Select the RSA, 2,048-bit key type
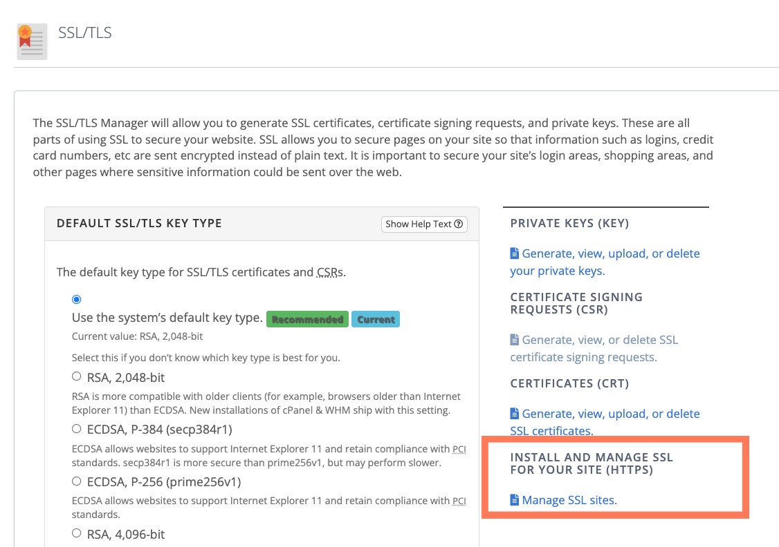Image resolution: width=779 pixels, height=547 pixels. (76, 376)
